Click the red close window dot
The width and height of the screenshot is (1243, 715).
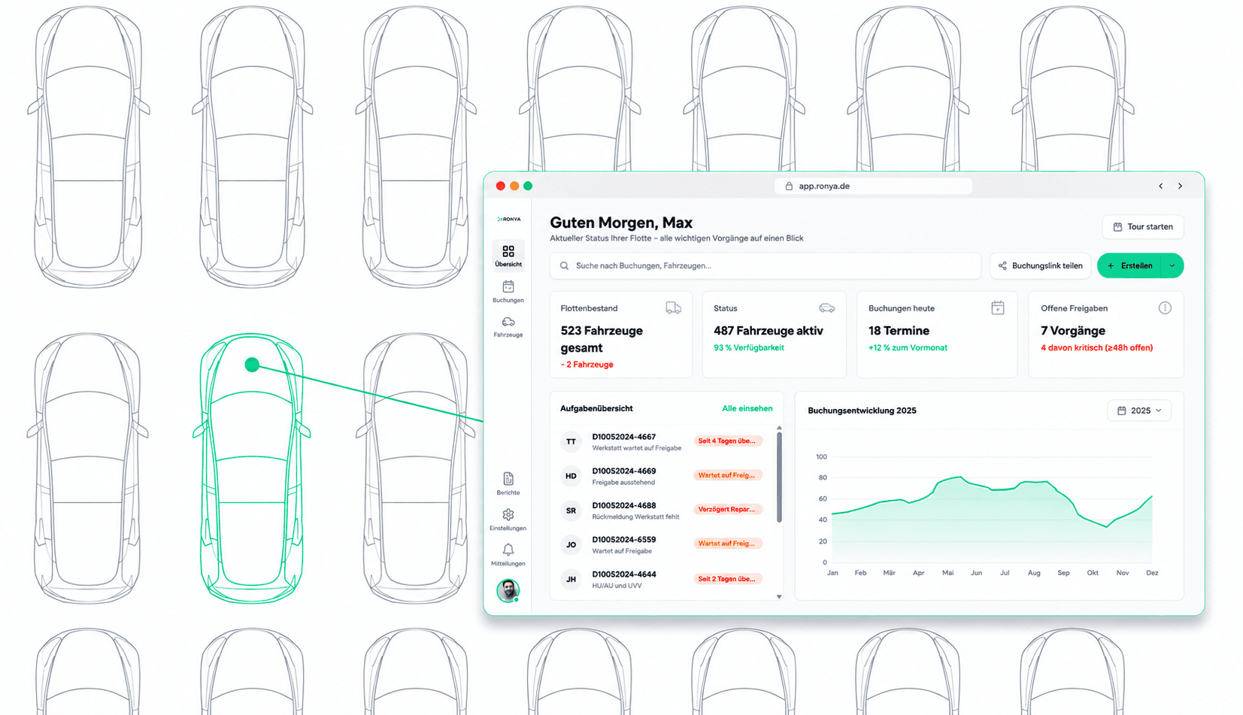click(501, 186)
